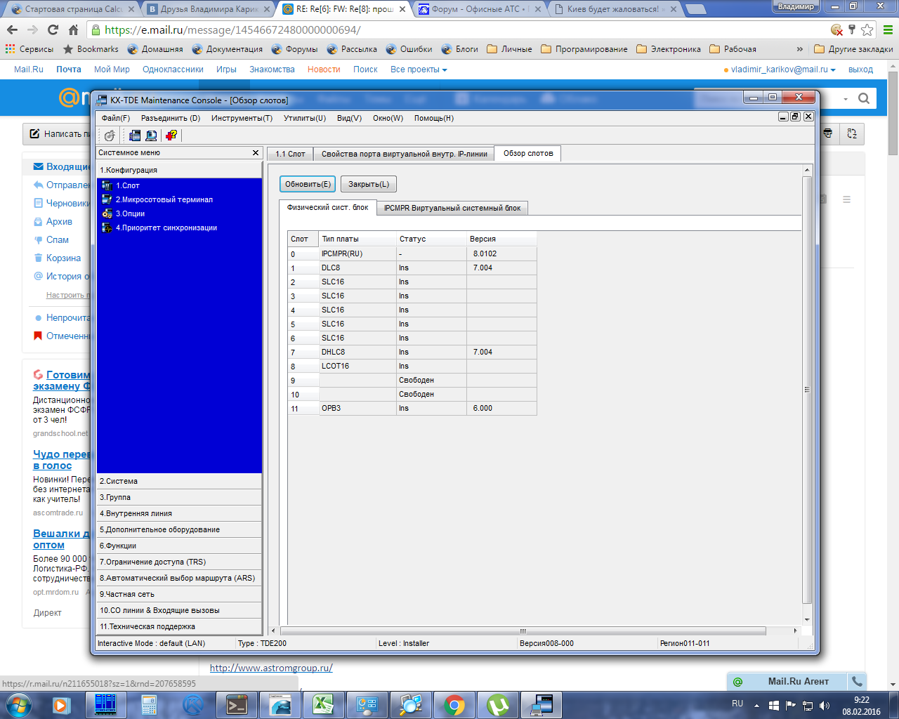Viewport: 899px width, 719px height.
Task: Click the Тип платы column header
Action: tap(357, 239)
